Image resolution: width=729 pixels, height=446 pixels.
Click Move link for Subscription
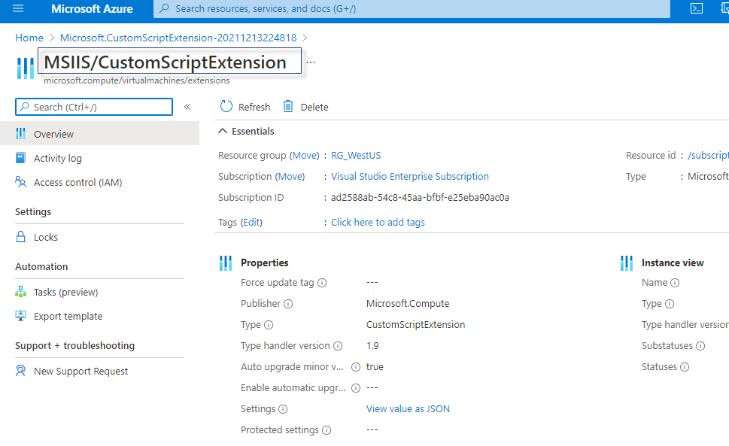[x=290, y=177]
